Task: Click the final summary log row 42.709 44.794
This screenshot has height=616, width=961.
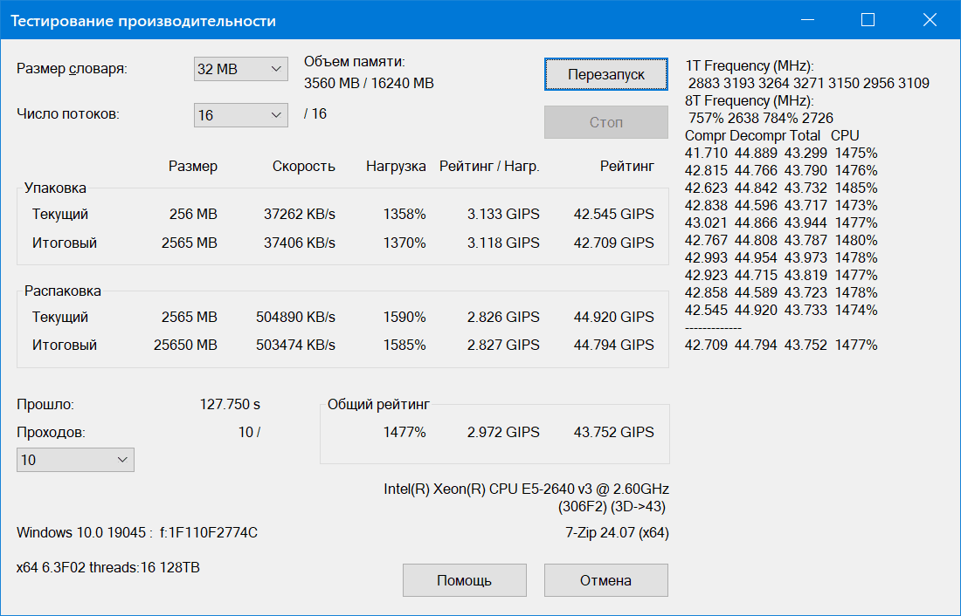Action: point(781,346)
